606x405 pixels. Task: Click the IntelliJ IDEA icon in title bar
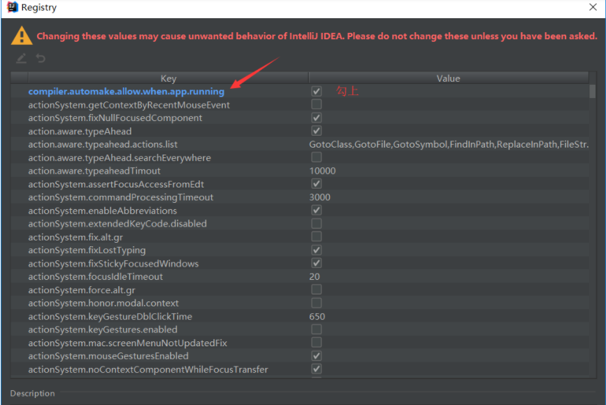13,8
